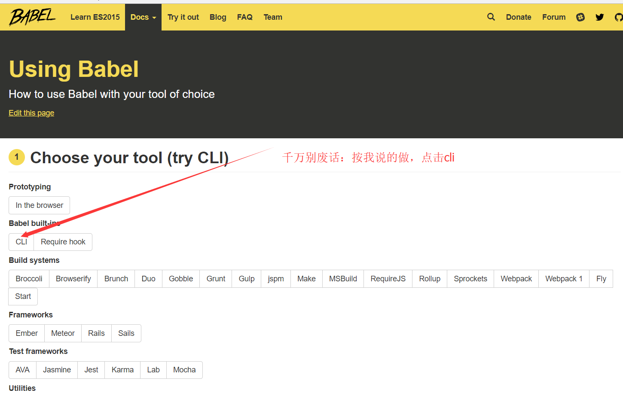The height and width of the screenshot is (393, 623).
Task: Select the CLI tool button
Action: (x=21, y=242)
